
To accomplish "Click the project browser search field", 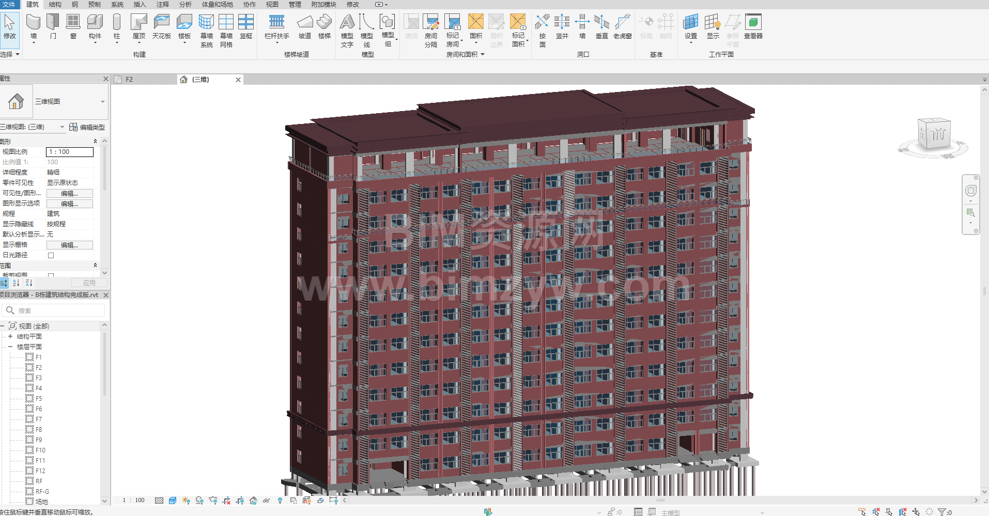I will tap(54, 310).
